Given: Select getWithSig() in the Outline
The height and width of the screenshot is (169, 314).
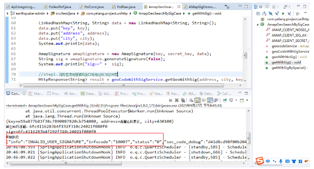Looking at the screenshot, I should click(286, 62).
